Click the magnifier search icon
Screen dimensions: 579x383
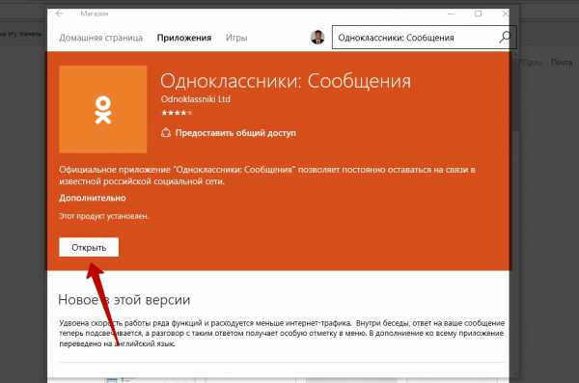click(505, 38)
